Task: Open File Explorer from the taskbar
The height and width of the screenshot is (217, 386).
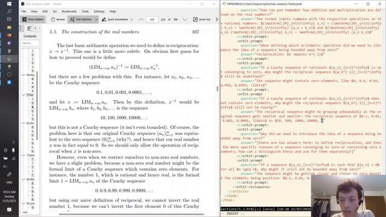Action: tap(9, 27)
